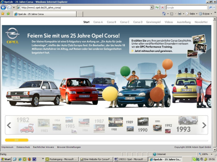Open the Ausstellung navigation item
Screen dimensions: 217x162
(x=184, y=22)
